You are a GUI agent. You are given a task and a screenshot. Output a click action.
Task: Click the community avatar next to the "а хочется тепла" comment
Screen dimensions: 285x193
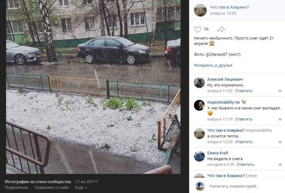(199, 134)
